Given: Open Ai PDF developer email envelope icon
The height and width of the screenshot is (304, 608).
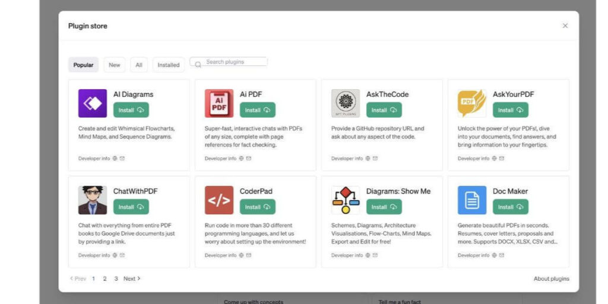Looking at the screenshot, I should pyautogui.click(x=249, y=158).
